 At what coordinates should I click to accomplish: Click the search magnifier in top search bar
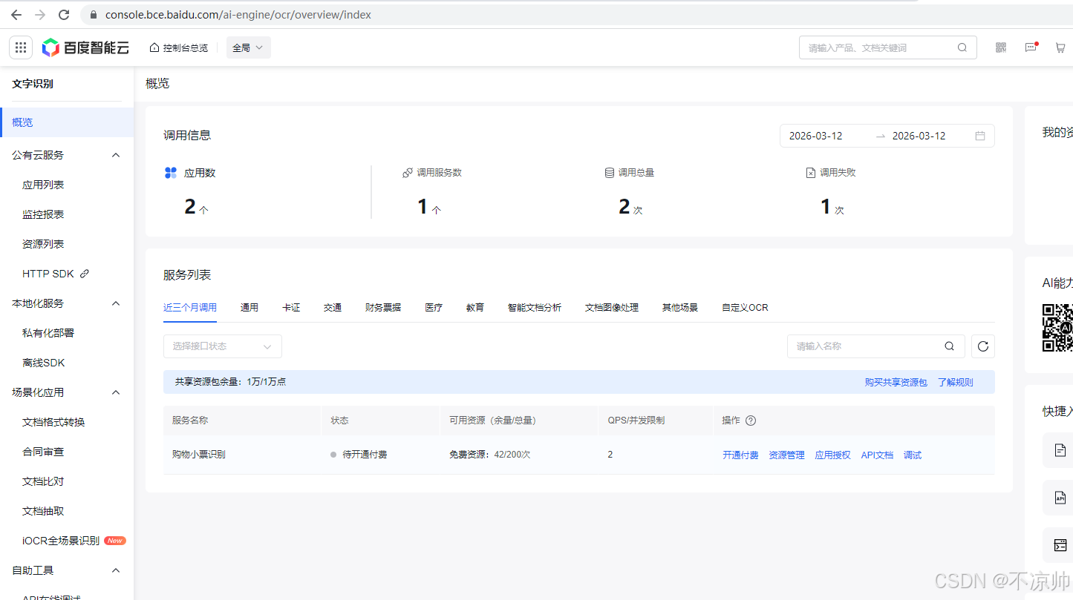(x=962, y=47)
